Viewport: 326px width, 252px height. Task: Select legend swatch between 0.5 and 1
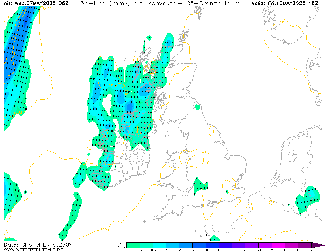[160, 245]
